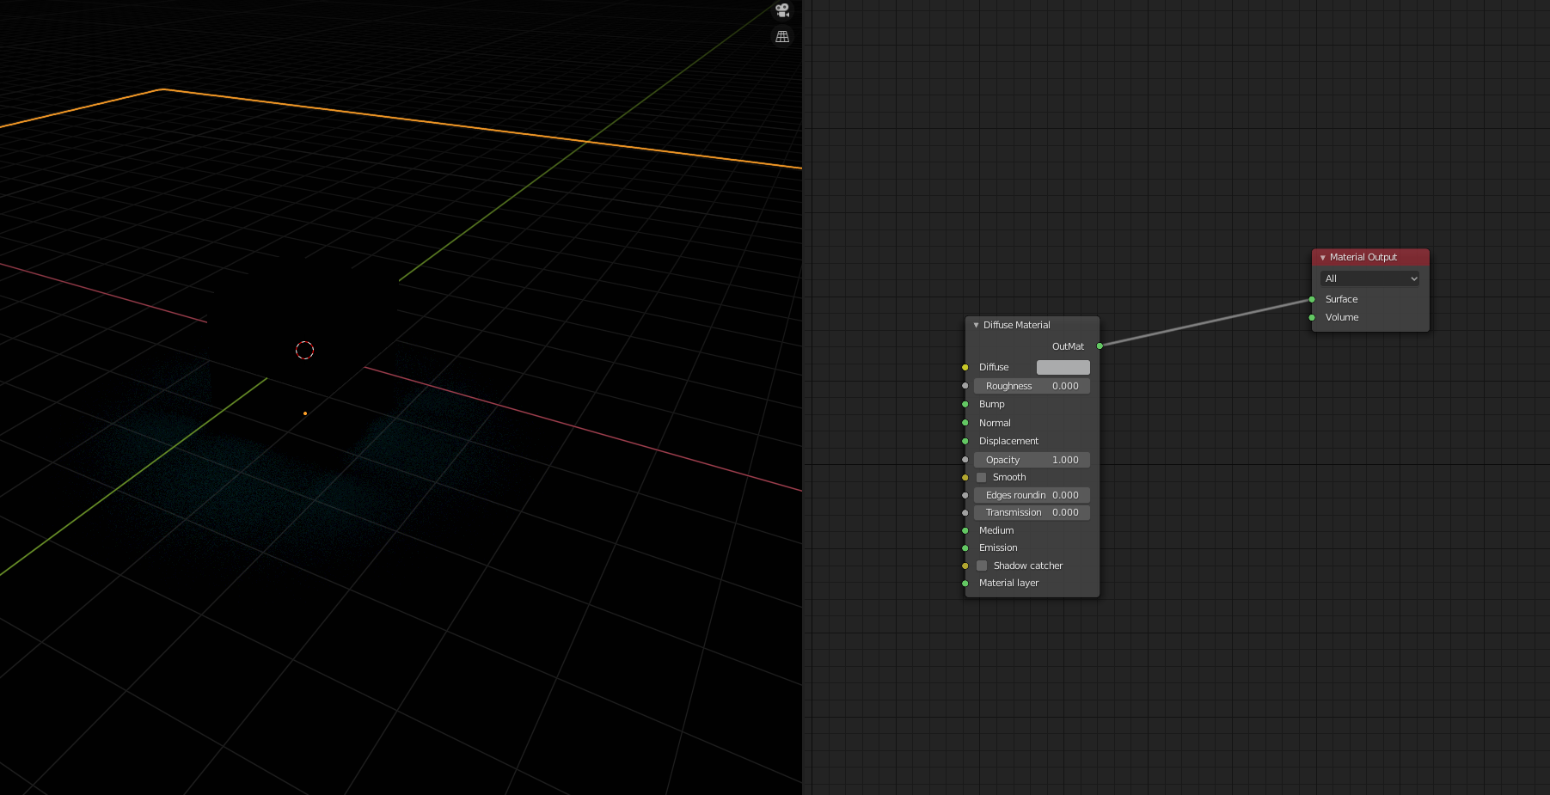Click the 3D cursor in the viewport
The image size is (1550, 795).
pos(304,350)
